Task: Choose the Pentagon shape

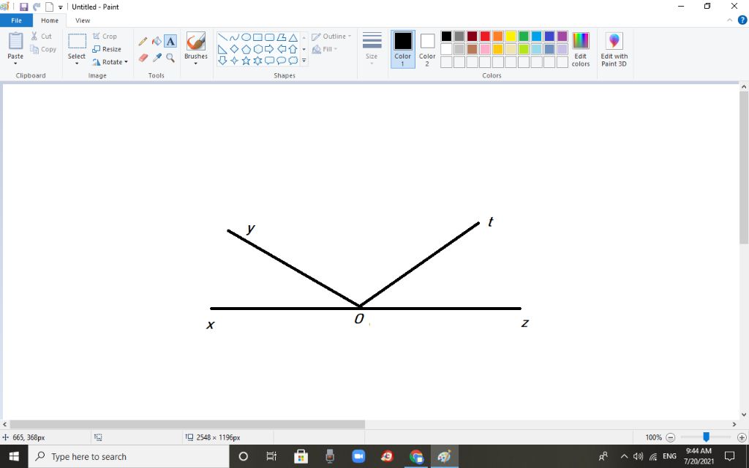Action: (x=246, y=49)
